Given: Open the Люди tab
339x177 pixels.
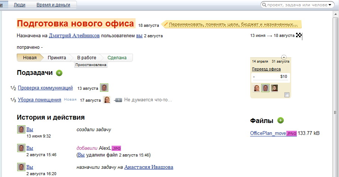Looking at the screenshot, I should coord(20,5).
